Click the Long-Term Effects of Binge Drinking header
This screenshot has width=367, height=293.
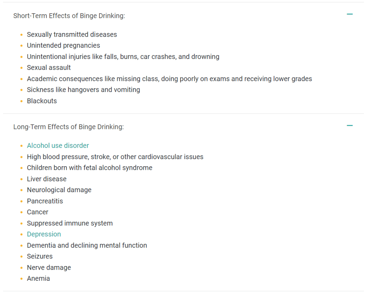(69, 127)
